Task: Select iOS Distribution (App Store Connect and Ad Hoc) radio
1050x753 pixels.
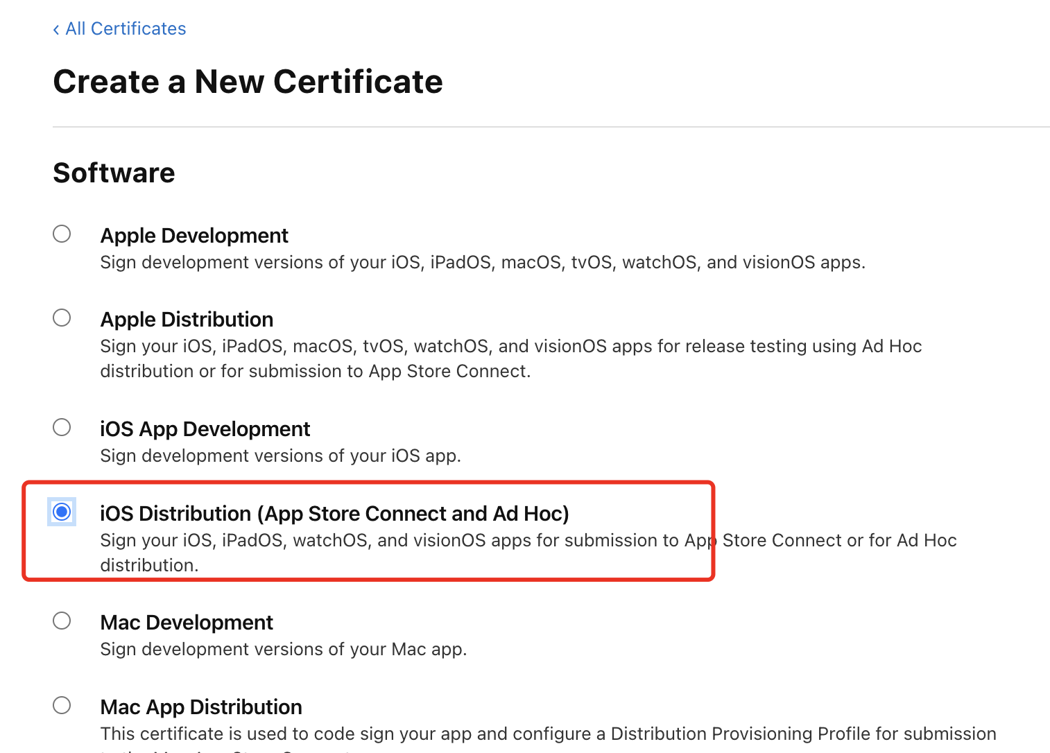Action: (62, 512)
